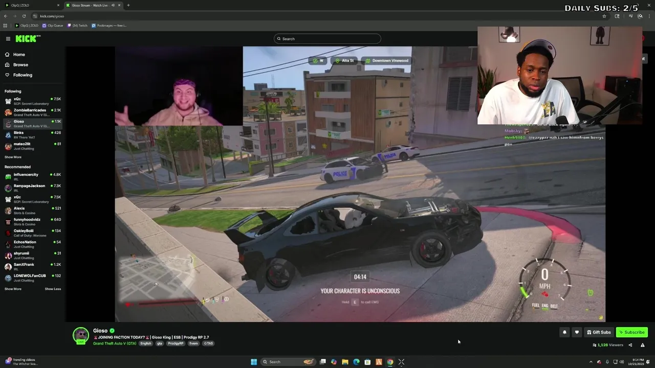Viewport: 655px width, 368px height.
Task: Mute audio on Gioso Stream tab
Action: tap(113, 5)
